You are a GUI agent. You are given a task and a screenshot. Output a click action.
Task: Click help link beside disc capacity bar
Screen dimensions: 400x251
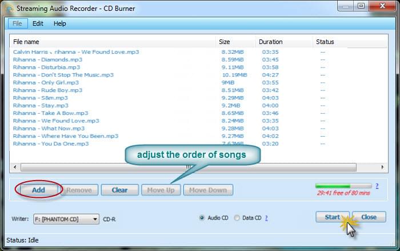(x=377, y=186)
